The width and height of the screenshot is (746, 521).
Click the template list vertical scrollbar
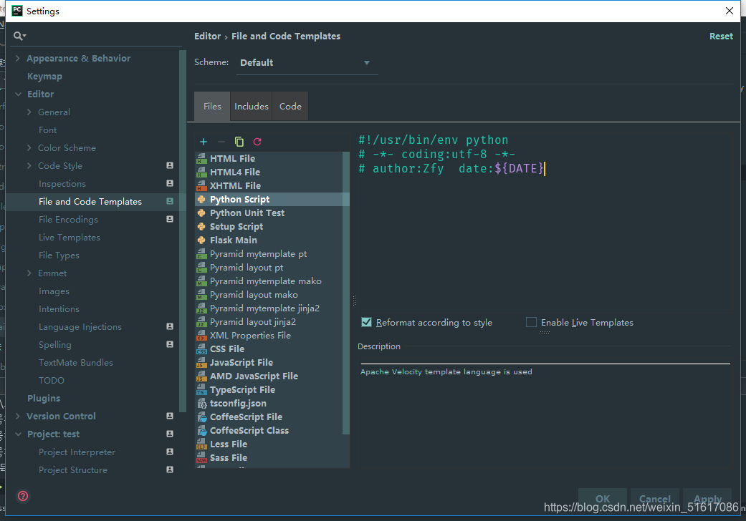(346, 293)
